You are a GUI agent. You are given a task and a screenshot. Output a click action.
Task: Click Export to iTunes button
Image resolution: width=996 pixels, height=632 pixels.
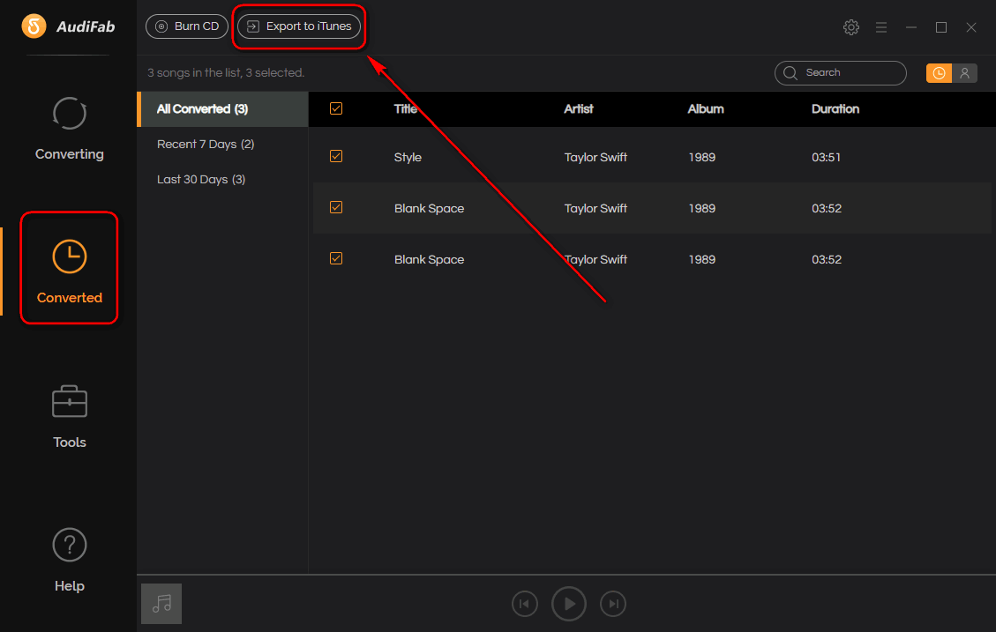tap(298, 26)
